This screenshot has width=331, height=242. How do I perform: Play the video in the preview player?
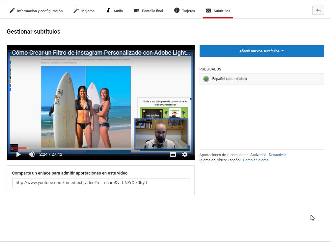[x=18, y=154]
